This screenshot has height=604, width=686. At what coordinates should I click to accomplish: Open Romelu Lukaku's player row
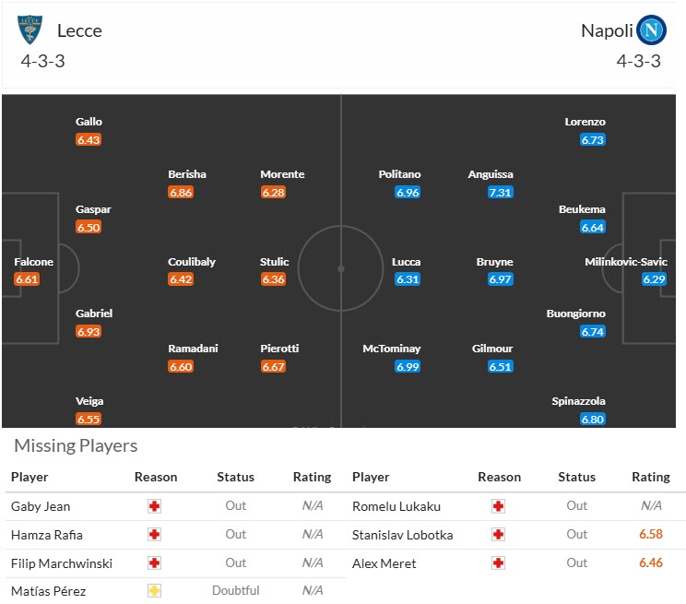click(x=396, y=505)
